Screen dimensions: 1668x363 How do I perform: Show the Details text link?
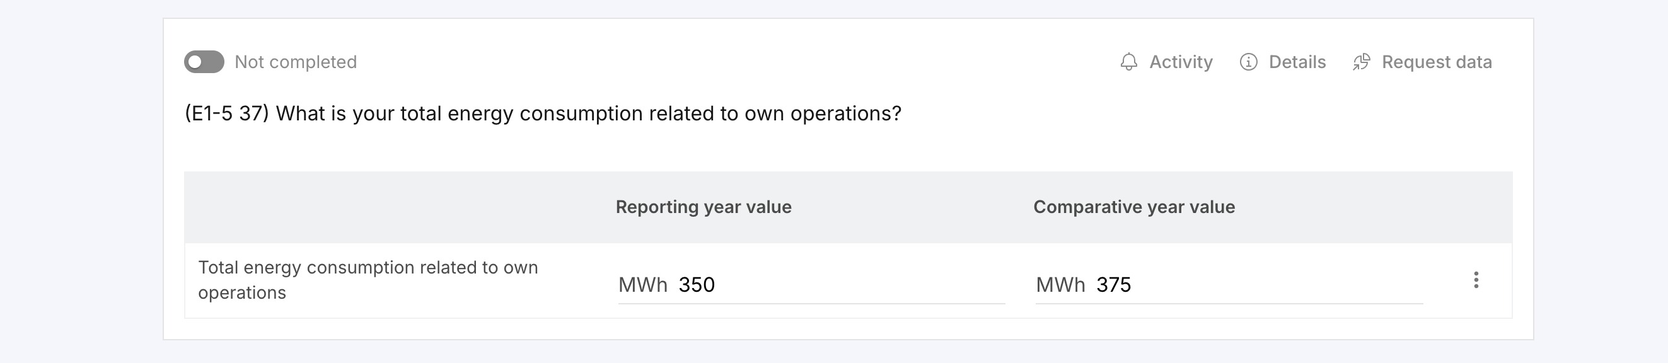tap(1297, 62)
